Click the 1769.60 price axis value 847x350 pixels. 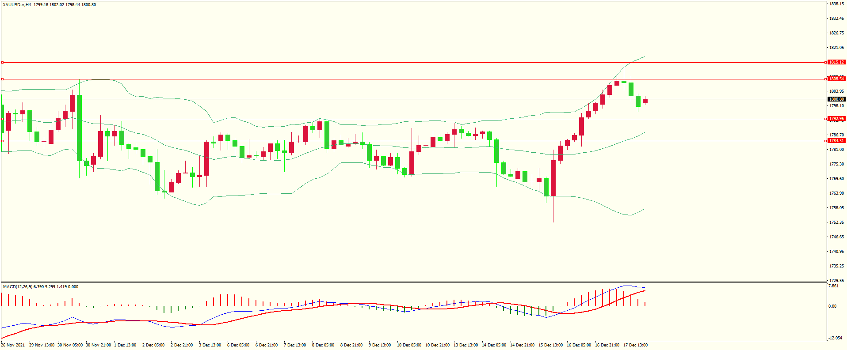pyautogui.click(x=836, y=179)
